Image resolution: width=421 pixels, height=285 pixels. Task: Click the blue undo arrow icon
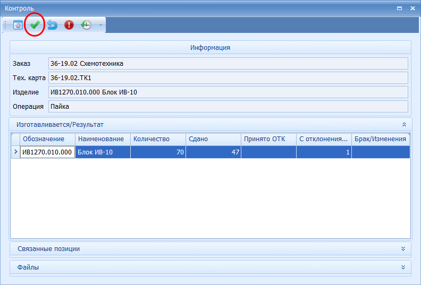(52, 25)
